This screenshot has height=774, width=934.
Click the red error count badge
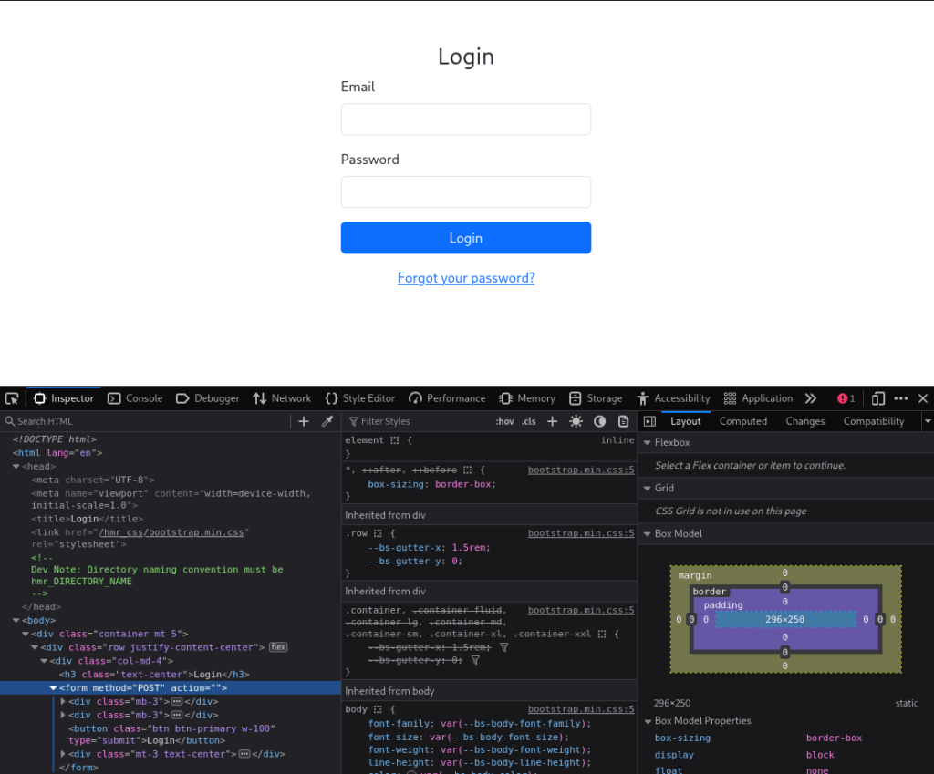point(845,398)
